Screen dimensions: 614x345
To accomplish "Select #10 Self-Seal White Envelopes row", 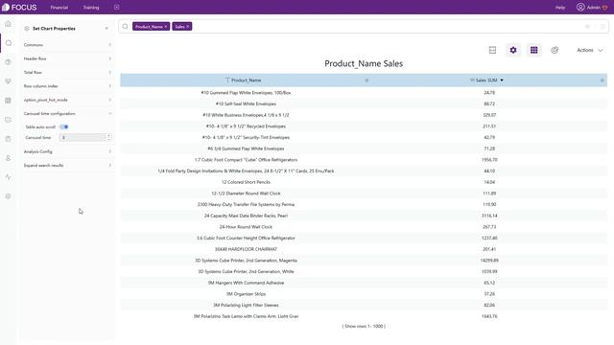I will pyautogui.click(x=364, y=104).
